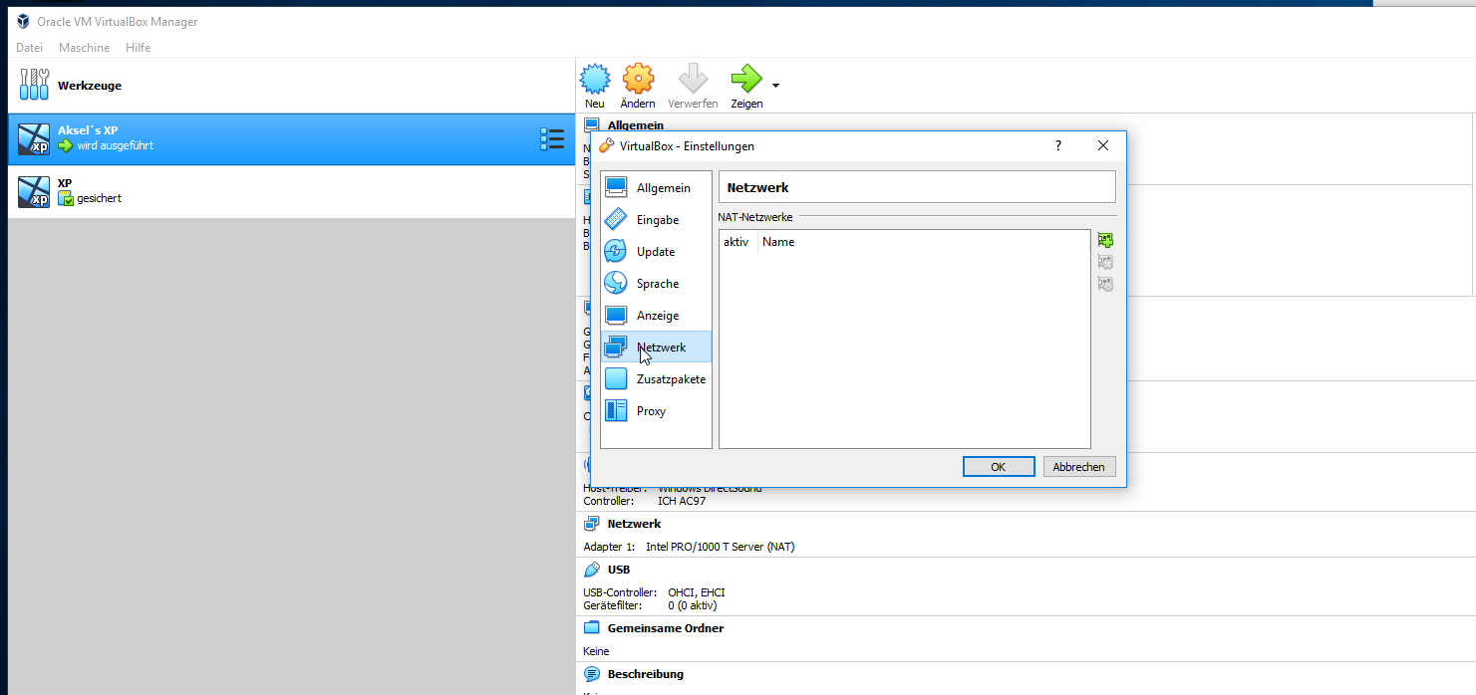
Task: Open the Proxy settings page
Action: tap(656, 411)
